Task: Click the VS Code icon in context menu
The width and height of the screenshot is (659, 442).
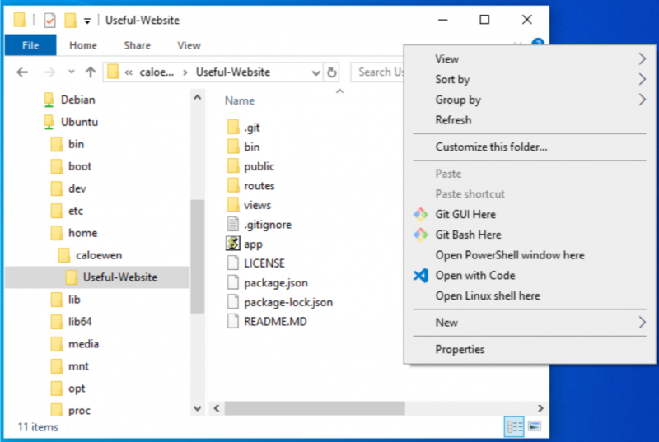Action: [420, 276]
